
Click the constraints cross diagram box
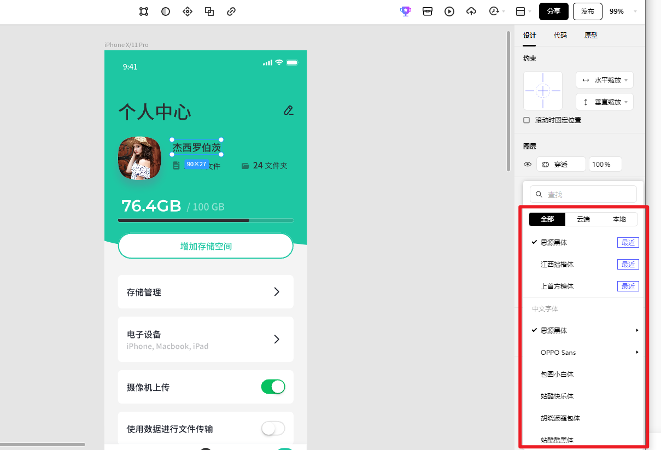[x=543, y=91]
